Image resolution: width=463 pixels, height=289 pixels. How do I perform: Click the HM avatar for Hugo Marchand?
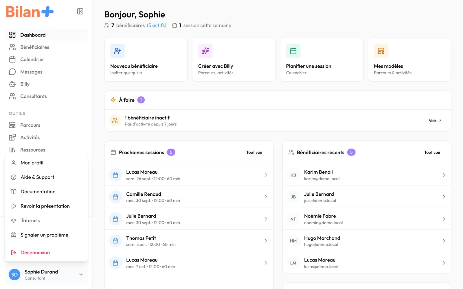point(293,241)
